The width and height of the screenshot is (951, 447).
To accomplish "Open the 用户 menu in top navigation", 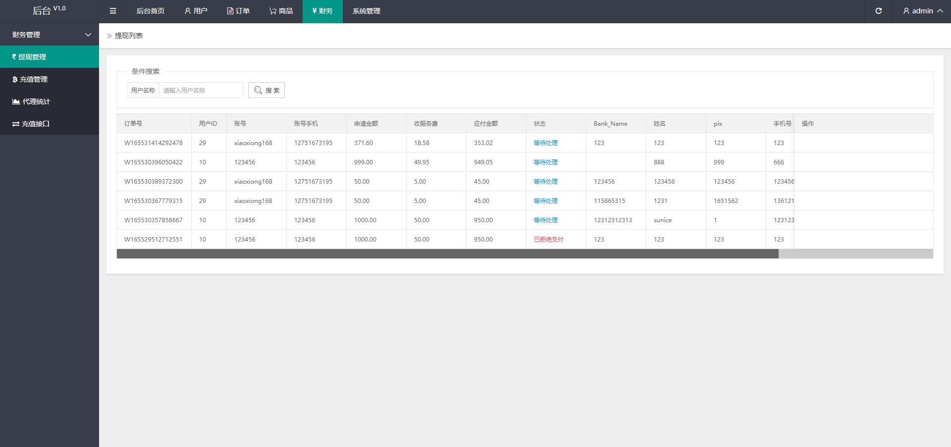I will click(x=196, y=11).
